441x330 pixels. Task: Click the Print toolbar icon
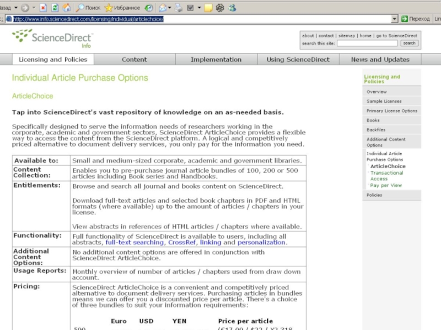point(179,8)
